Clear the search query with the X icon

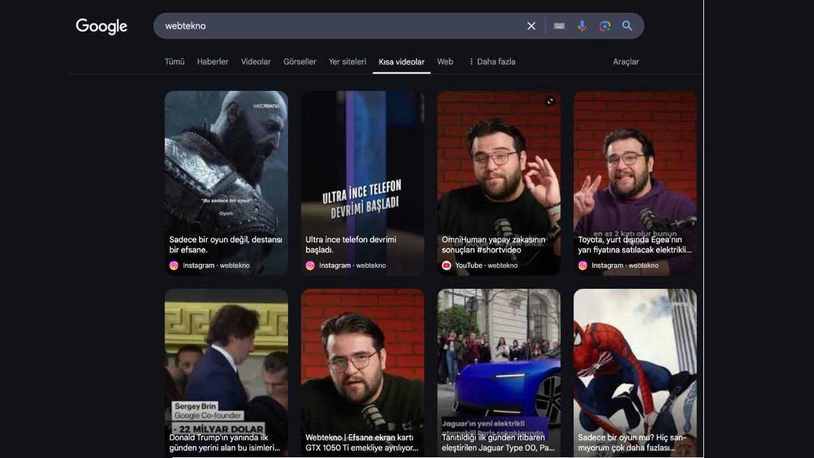pyautogui.click(x=531, y=25)
